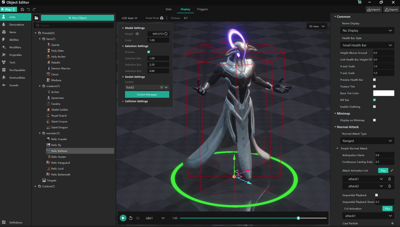The image size is (400, 227).
Task: Open the 3D view dropdown
Action: pyautogui.click(x=317, y=26)
